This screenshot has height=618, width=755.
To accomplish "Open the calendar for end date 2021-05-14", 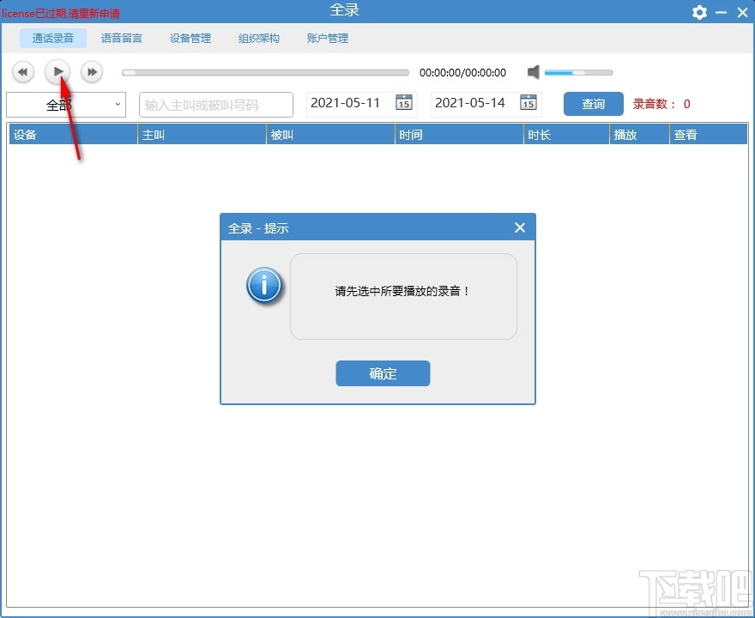I will [x=529, y=102].
